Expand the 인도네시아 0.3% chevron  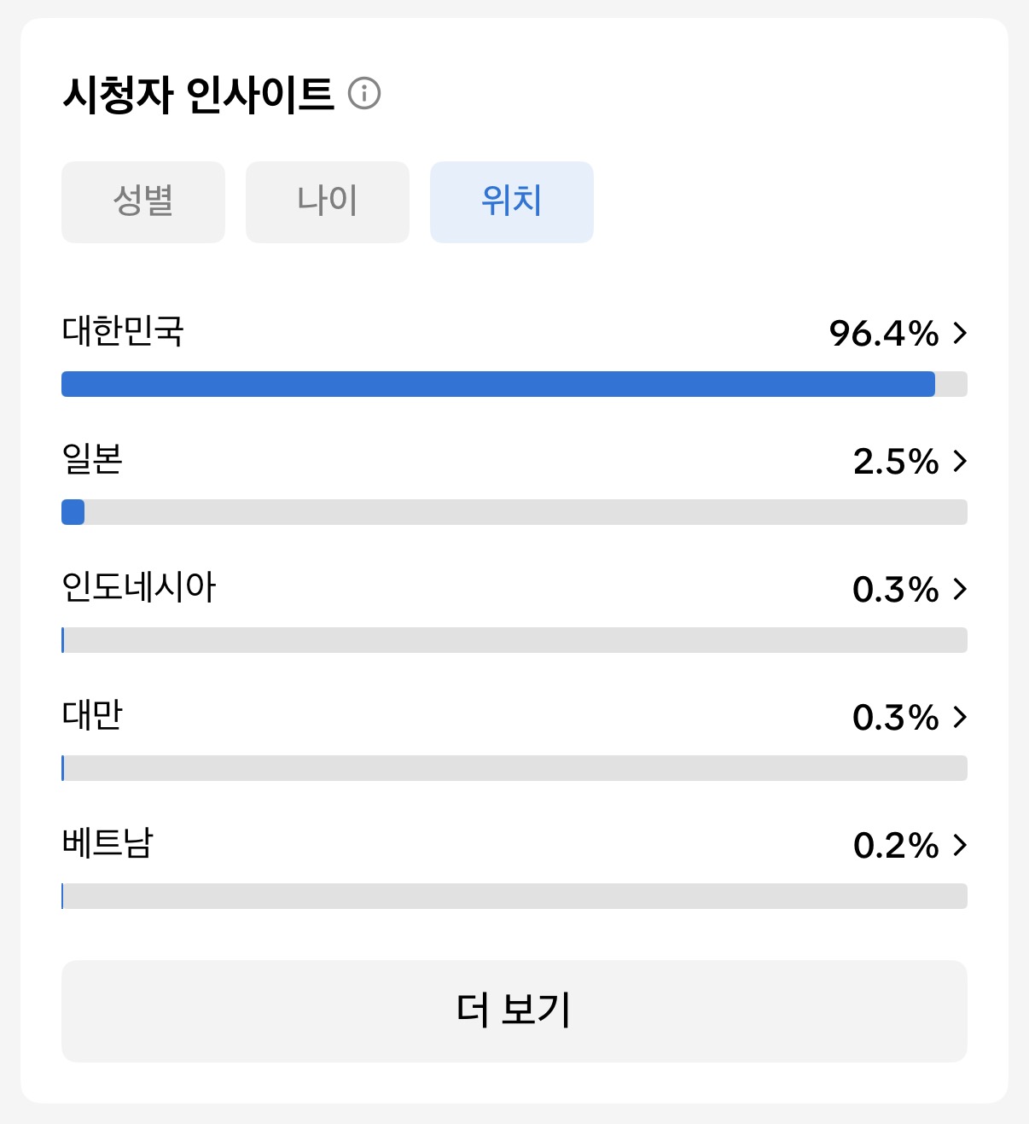(x=960, y=589)
